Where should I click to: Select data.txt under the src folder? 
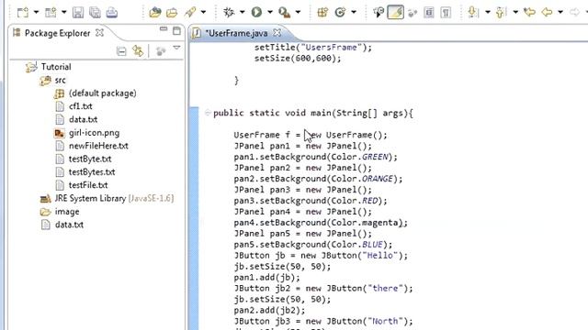84,119
